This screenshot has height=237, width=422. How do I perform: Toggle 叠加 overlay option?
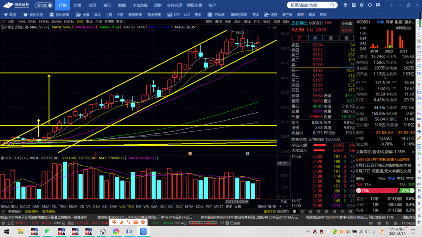(x=218, y=22)
